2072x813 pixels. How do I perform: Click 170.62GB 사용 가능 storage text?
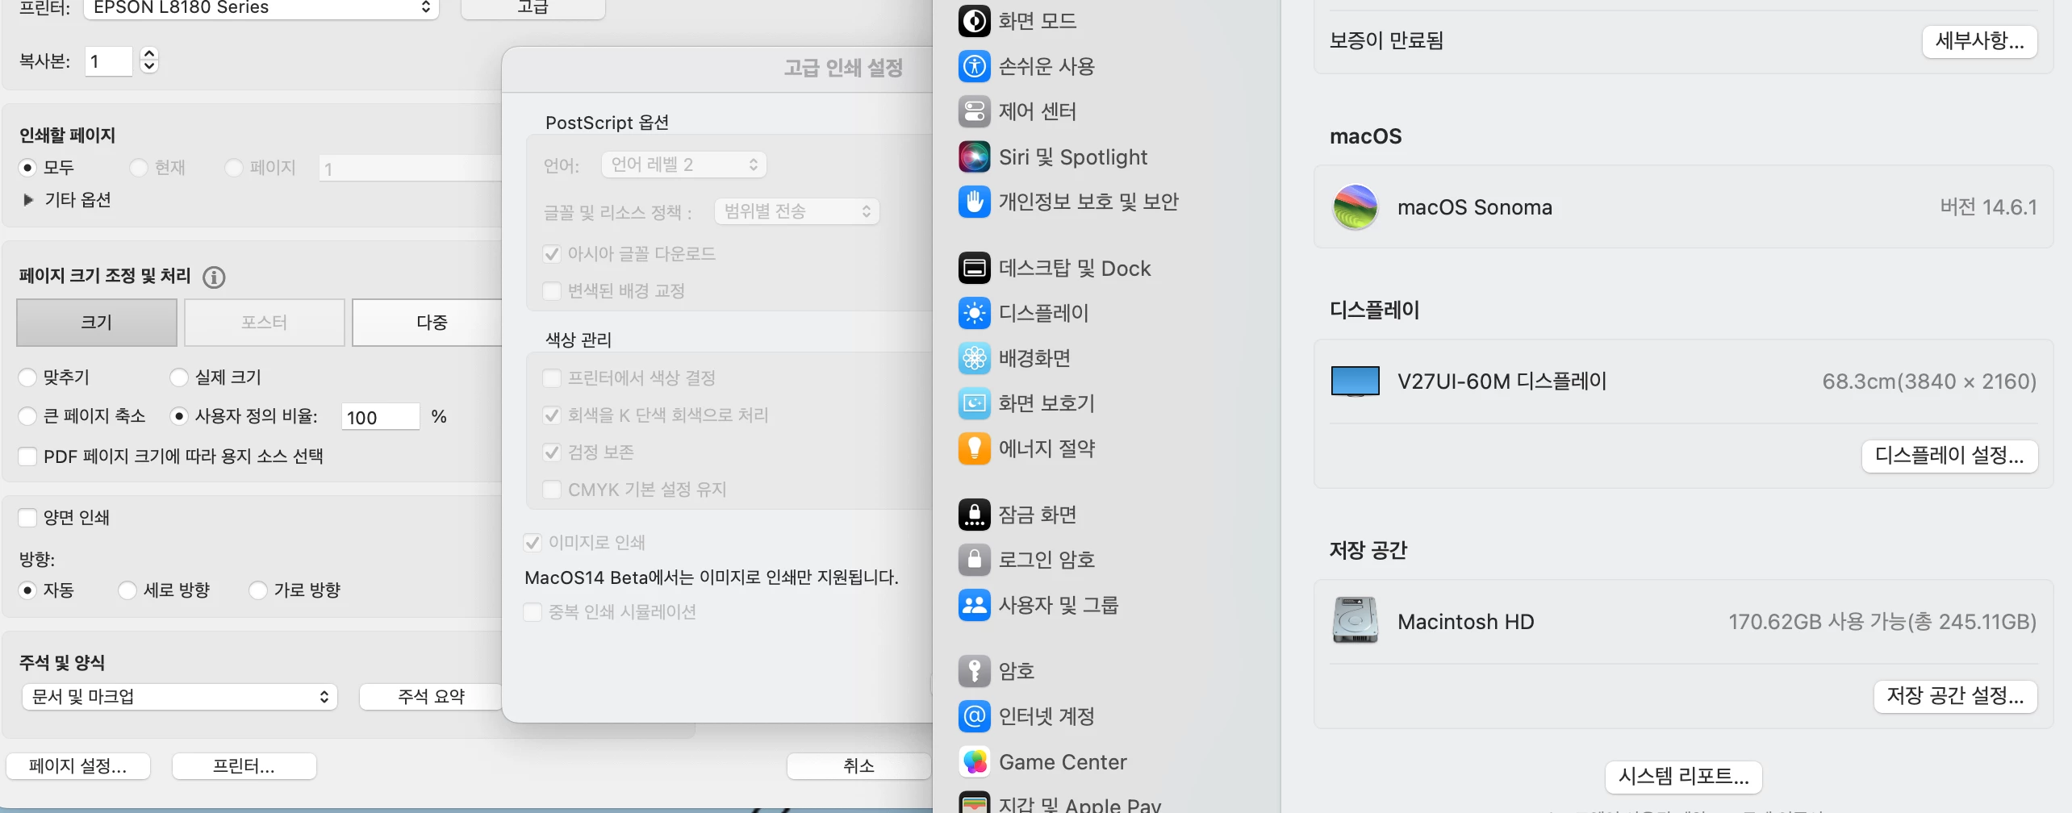1882,622
